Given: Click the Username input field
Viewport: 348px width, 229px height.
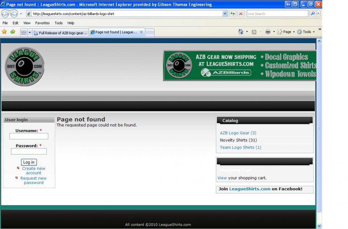Looking at the screenshot, I should click(29, 136).
